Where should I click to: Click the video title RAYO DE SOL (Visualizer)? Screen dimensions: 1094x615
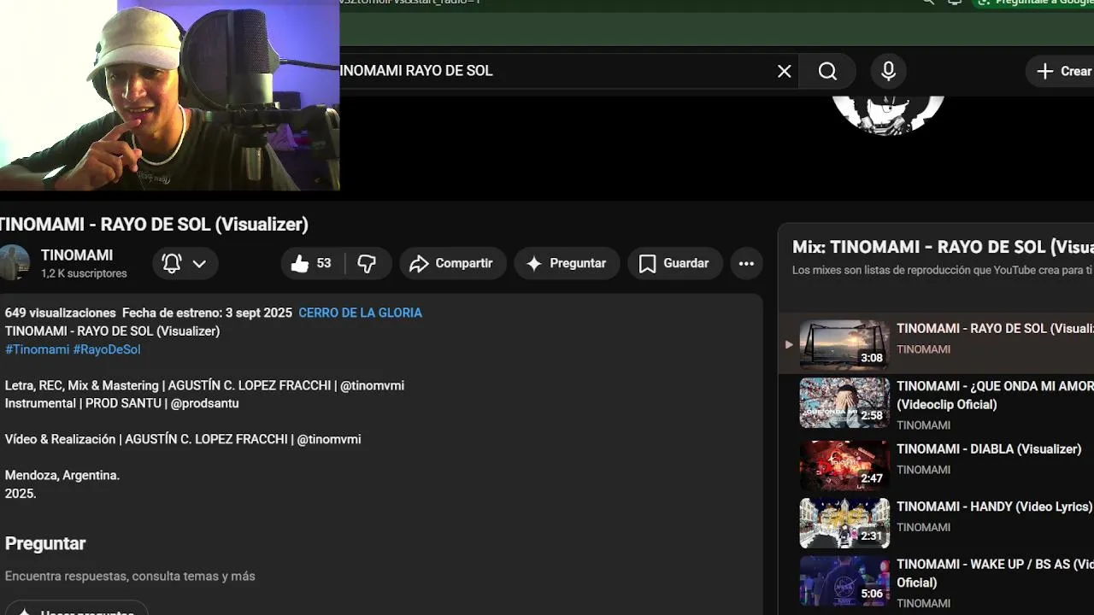[154, 224]
